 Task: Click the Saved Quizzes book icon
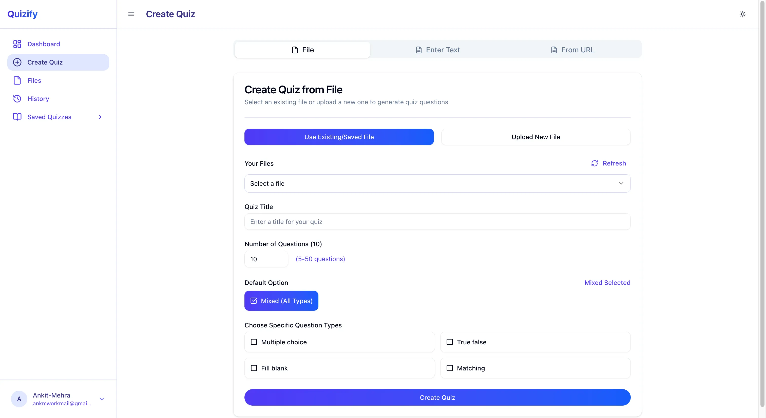coord(17,117)
